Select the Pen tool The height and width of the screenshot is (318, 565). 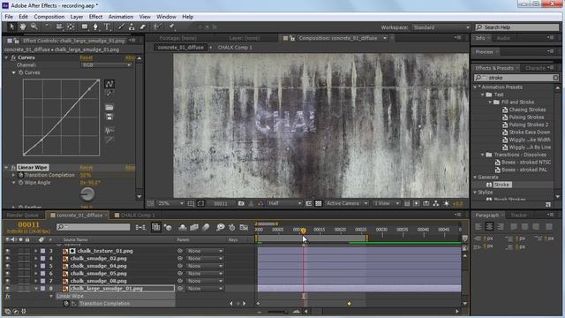pyautogui.click(x=95, y=26)
